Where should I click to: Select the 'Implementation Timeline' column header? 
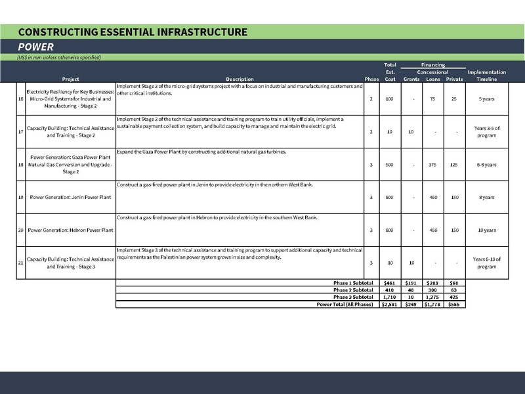tap(486, 76)
